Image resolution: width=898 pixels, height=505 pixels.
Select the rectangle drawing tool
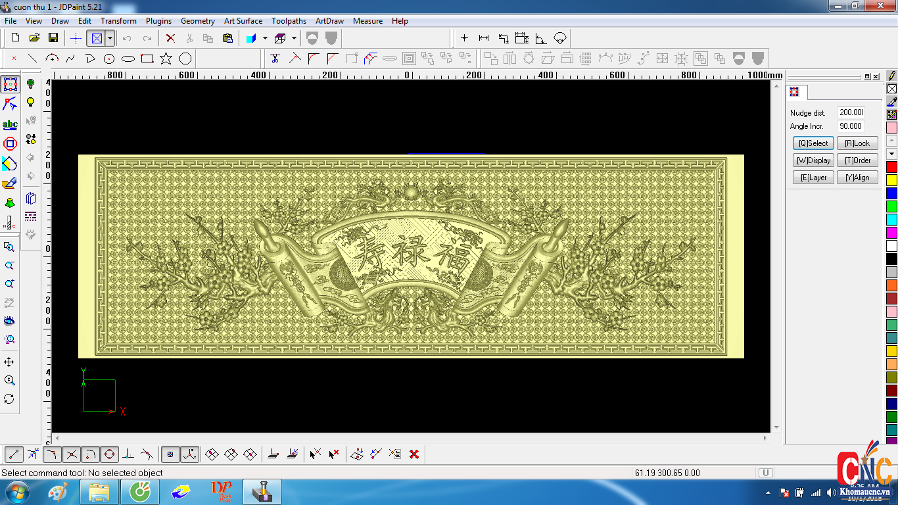(147, 59)
